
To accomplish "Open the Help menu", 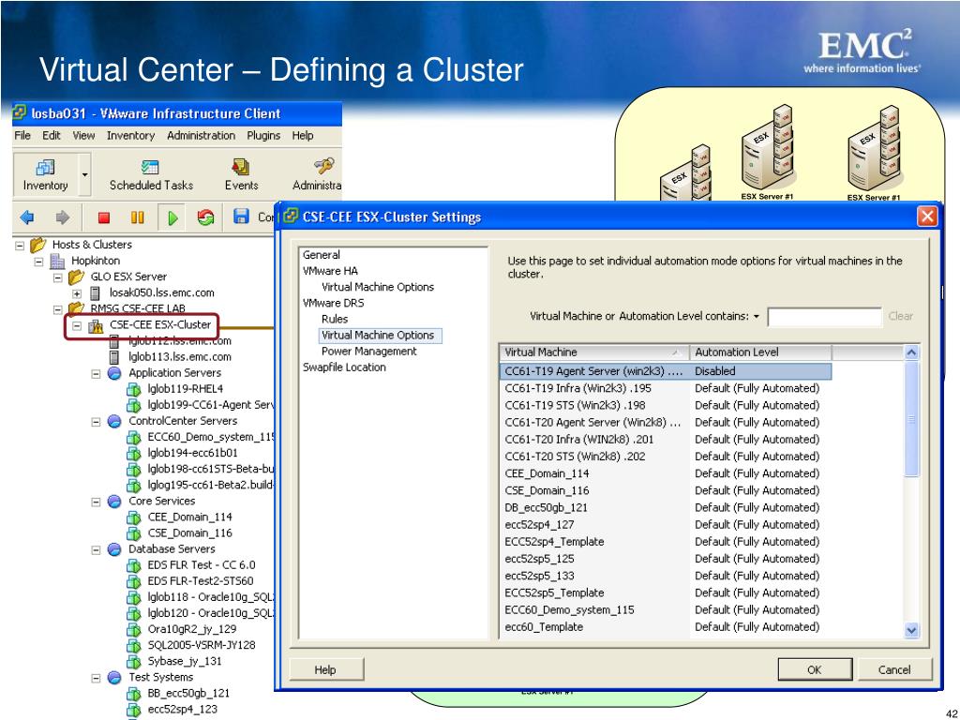I will (303, 135).
